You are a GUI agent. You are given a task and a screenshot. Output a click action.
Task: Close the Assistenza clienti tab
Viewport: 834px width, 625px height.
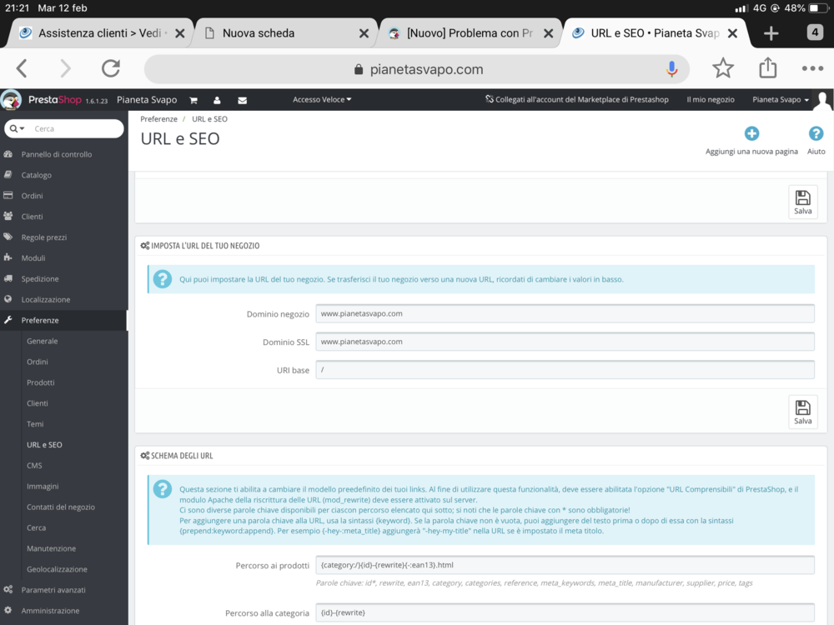pos(180,33)
